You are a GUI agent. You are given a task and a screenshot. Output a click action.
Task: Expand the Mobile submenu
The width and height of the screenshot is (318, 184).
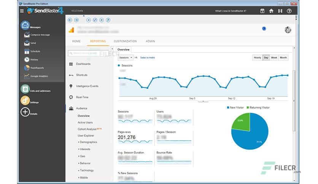tap(83, 178)
